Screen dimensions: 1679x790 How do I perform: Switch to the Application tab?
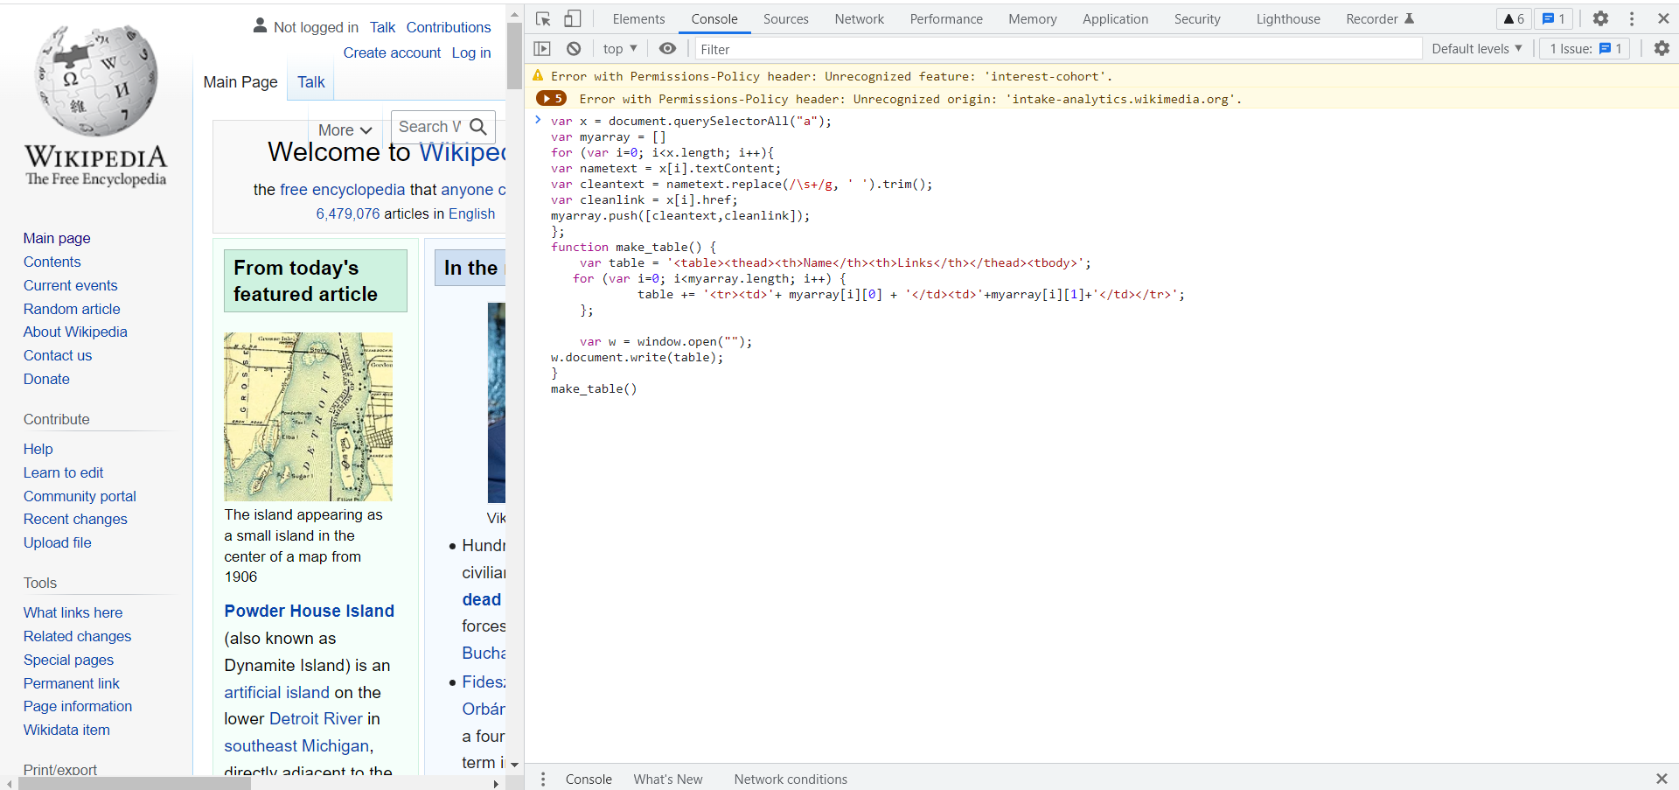click(1115, 18)
